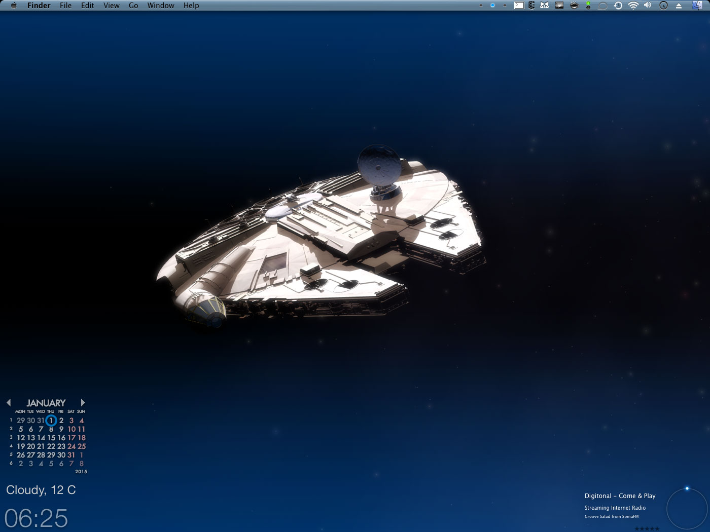This screenshot has width=710, height=532.
Task: Click the blue glowing dot in menu bar
Action: [492, 6]
